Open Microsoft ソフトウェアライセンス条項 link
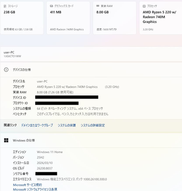The image size is (182, 191). 35,189
